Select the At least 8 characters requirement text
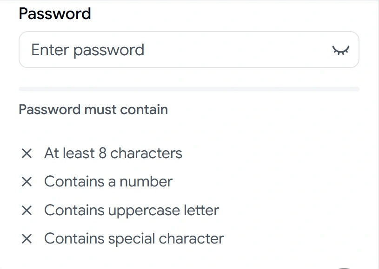The image size is (379, 269). coord(113,153)
